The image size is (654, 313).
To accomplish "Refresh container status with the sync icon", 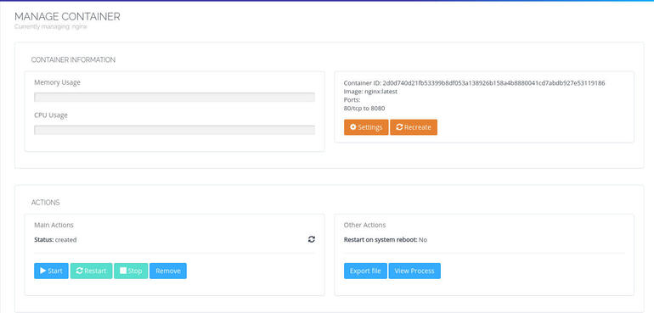I will pyautogui.click(x=312, y=239).
